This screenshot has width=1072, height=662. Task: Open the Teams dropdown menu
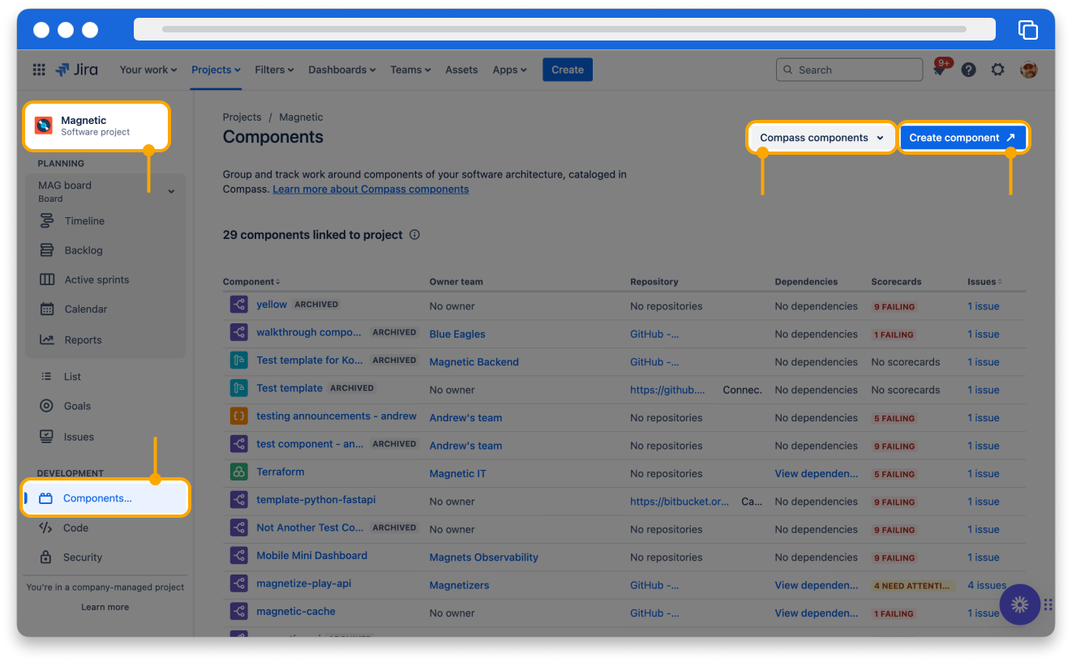tap(410, 70)
